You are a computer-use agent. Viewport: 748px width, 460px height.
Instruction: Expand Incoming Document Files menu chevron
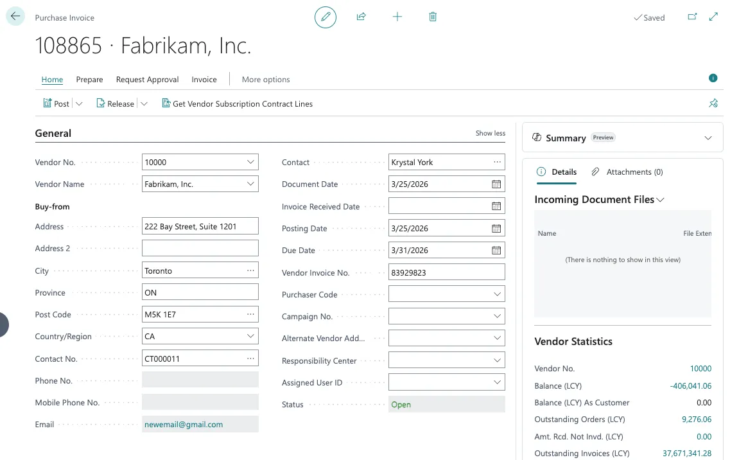pyautogui.click(x=660, y=200)
